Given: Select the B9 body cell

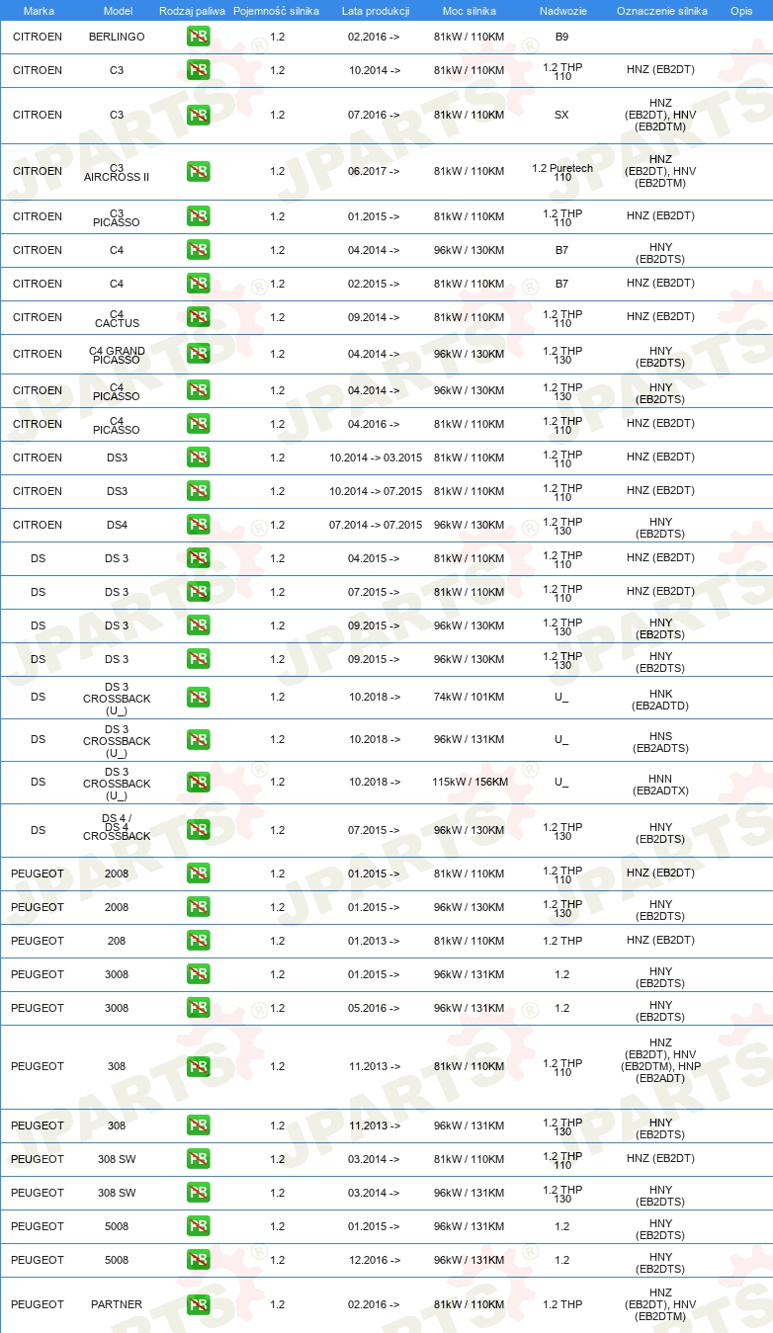Looking at the screenshot, I should point(561,38).
